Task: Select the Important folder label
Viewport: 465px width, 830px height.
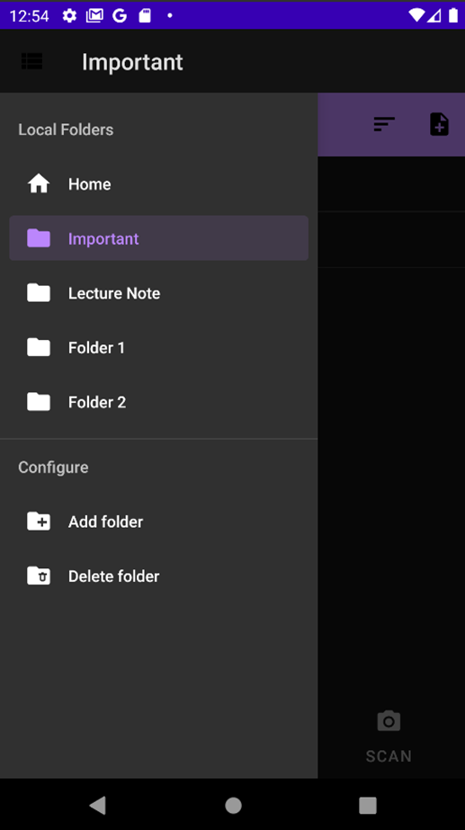Action: click(x=103, y=238)
